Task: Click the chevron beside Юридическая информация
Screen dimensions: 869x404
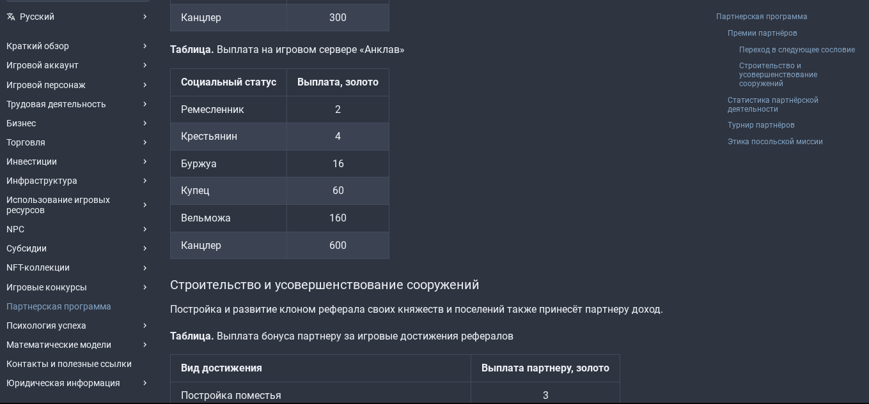Action: pos(145,383)
